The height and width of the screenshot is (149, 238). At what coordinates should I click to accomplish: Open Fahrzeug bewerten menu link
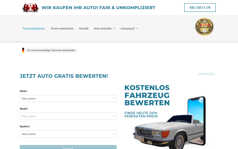pyautogui.click(x=34, y=29)
